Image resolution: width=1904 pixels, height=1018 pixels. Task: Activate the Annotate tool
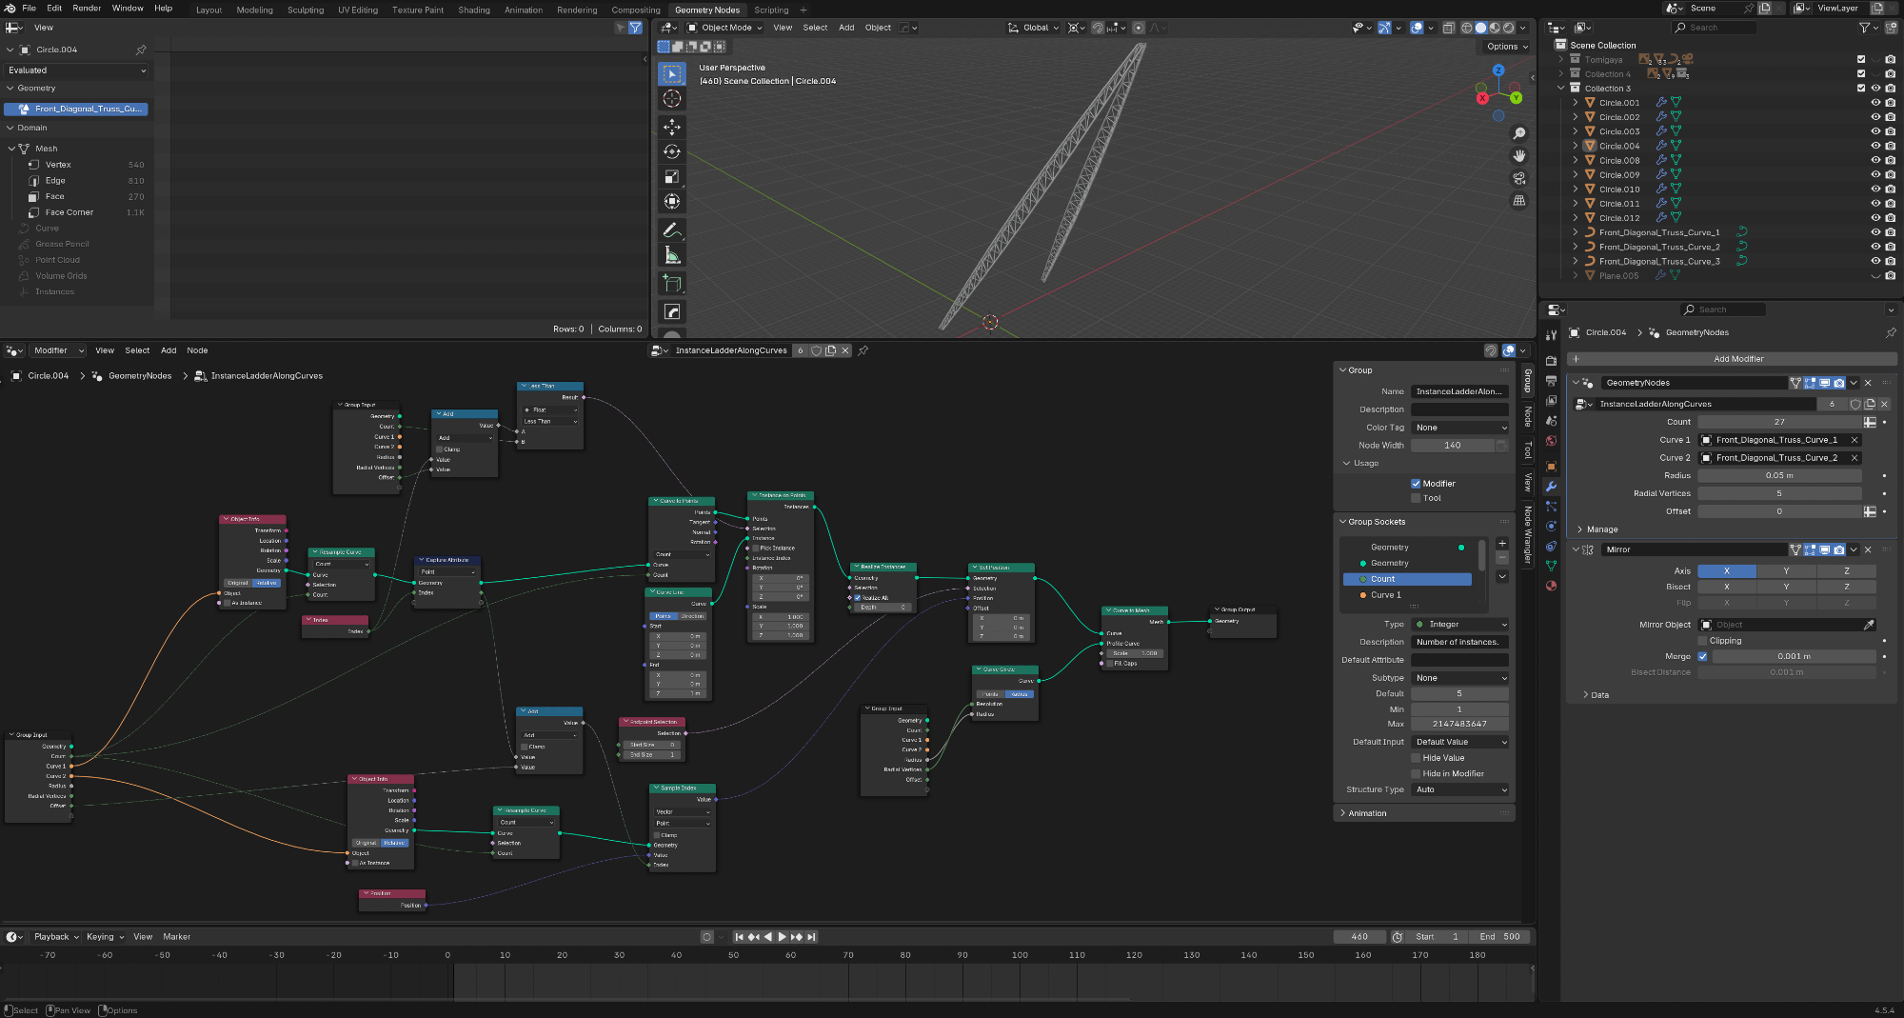[672, 230]
